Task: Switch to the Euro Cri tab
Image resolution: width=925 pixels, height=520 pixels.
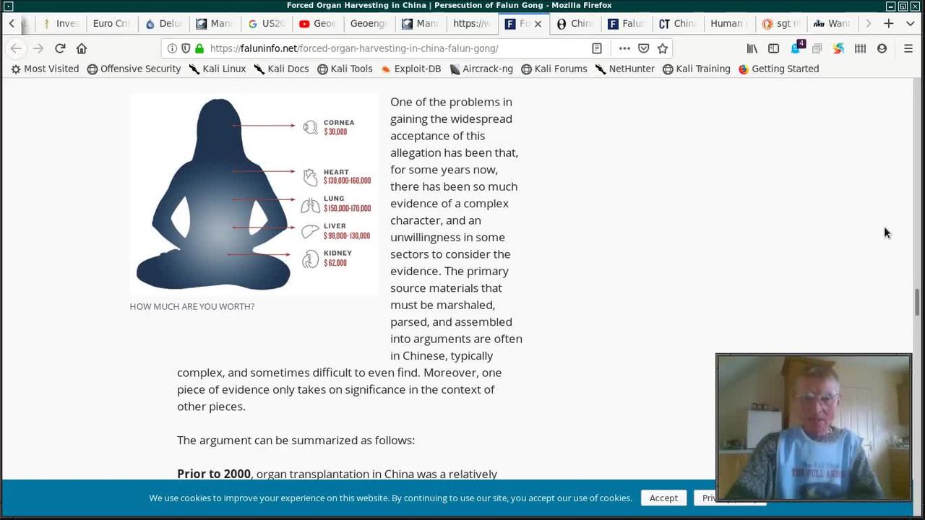Action: point(111,23)
